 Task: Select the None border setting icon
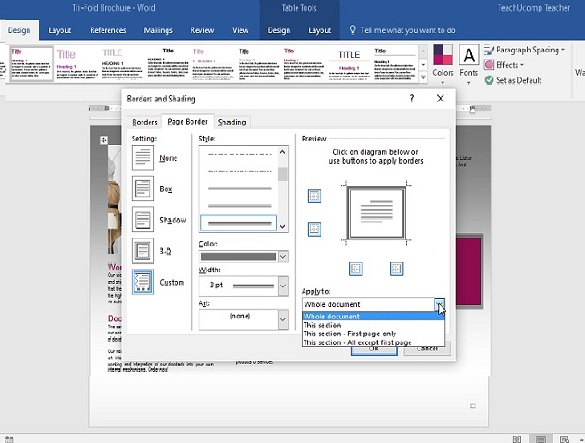(x=142, y=158)
